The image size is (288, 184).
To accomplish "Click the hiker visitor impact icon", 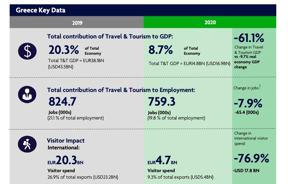I will pos(27,143).
